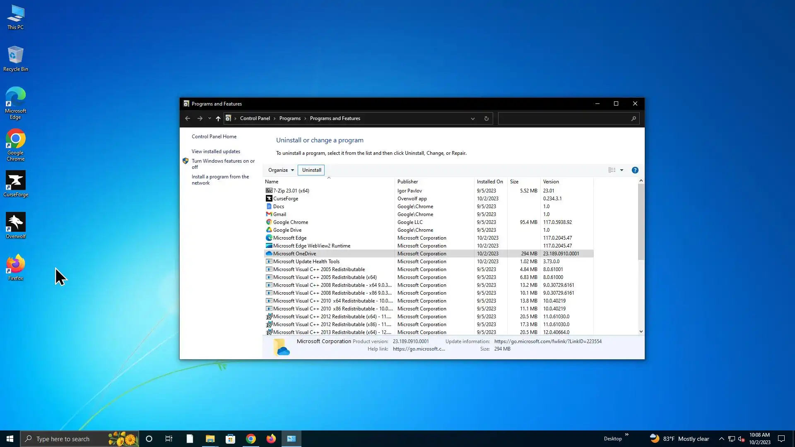Open View installed updates link
This screenshot has width=795, height=447.
(216, 151)
